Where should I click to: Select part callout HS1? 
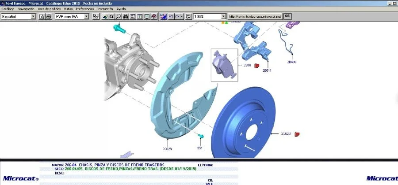click(x=199, y=148)
